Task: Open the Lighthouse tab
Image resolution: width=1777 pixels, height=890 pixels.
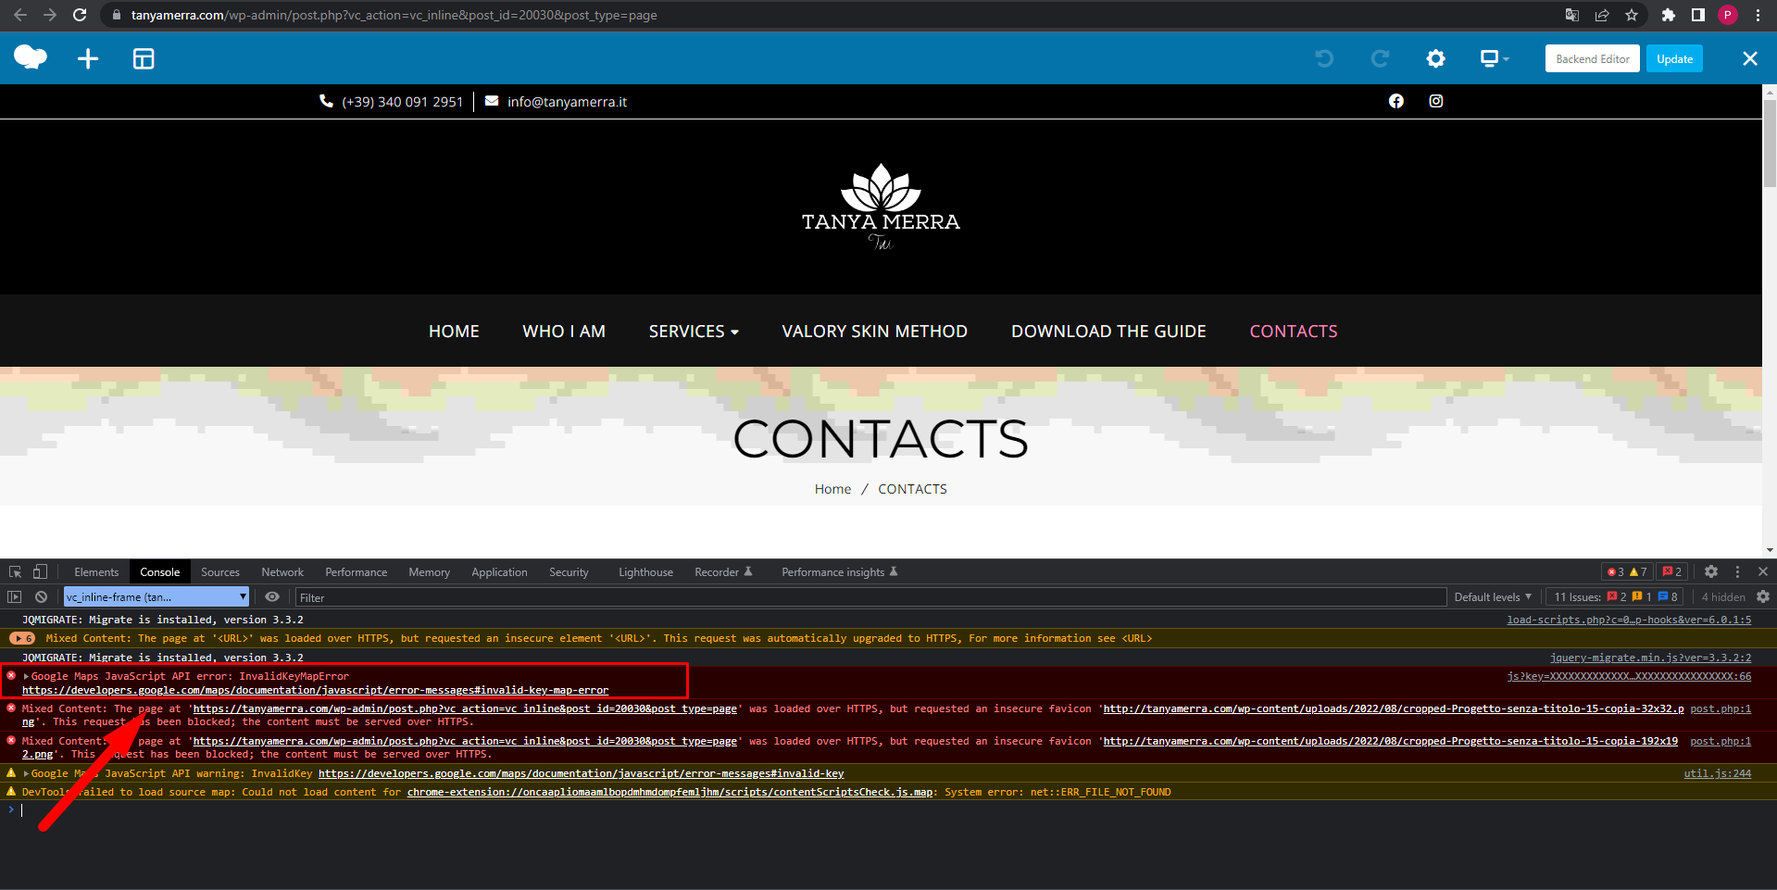Action: point(645,572)
